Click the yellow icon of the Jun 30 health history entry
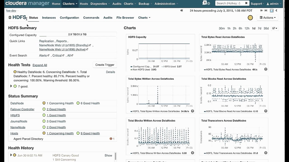289x162 pixels. tap(14, 155)
